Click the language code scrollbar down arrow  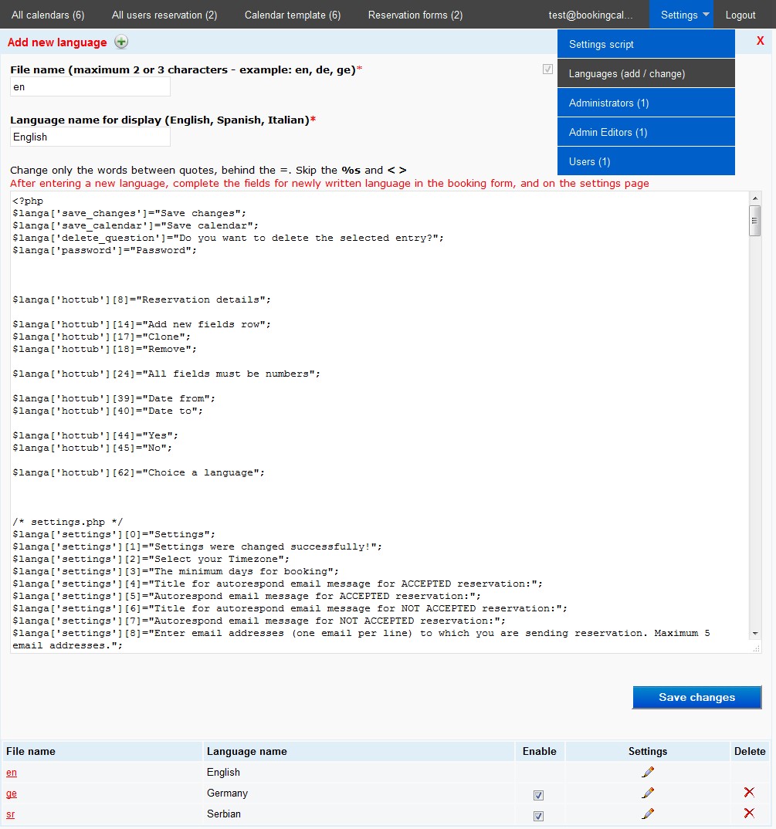click(x=754, y=634)
